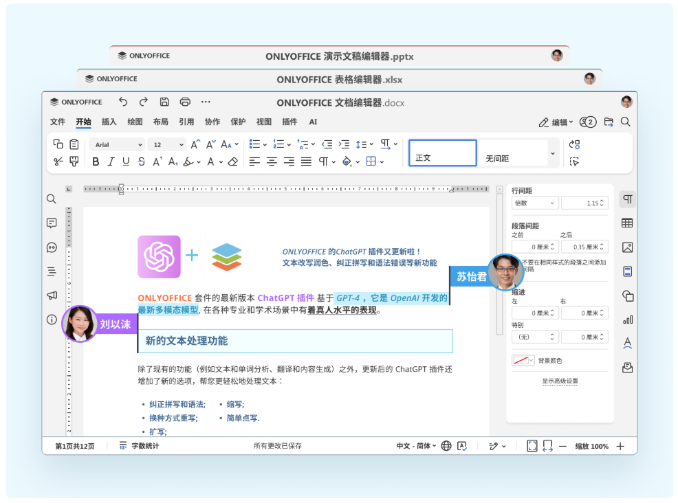Toggle Underline formatting
The height and width of the screenshot is (503, 678).
[x=126, y=161]
